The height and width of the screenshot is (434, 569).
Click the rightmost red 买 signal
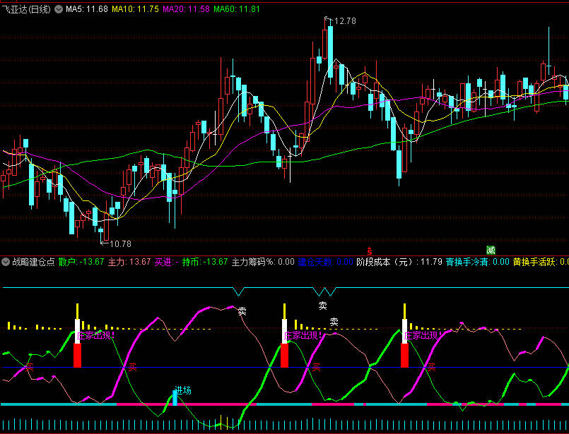click(x=430, y=368)
